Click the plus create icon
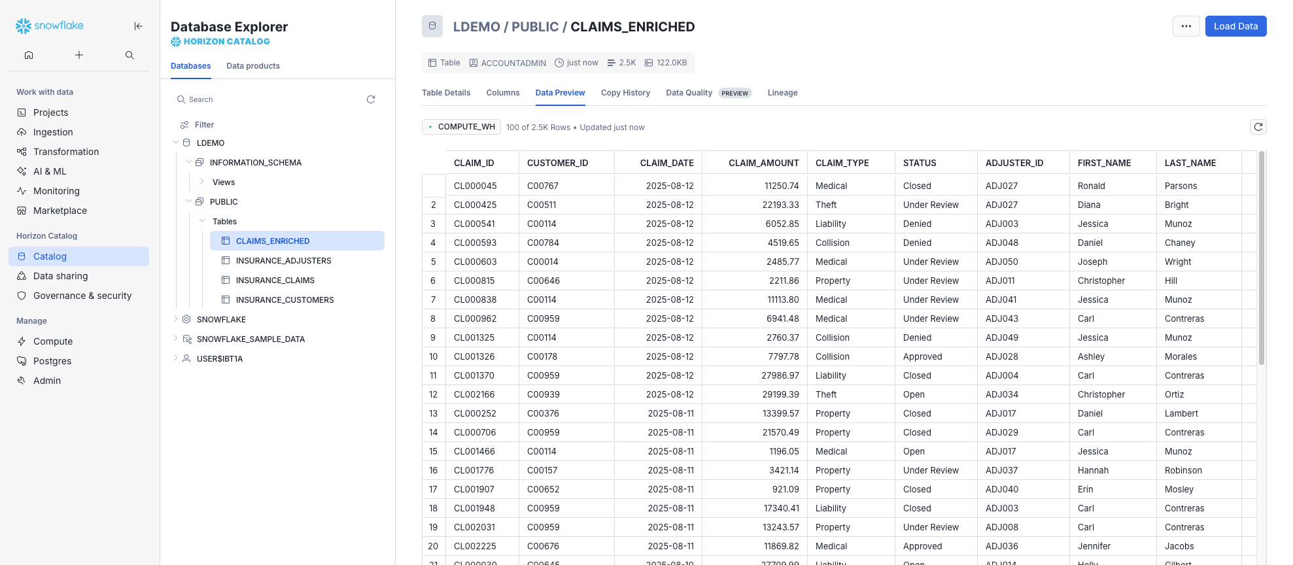 tap(79, 55)
